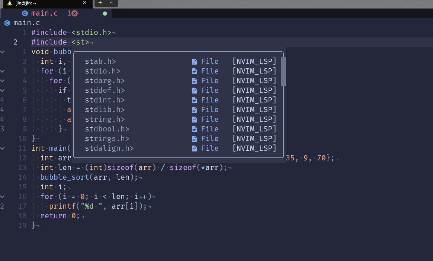This screenshot has width=433, height=261.
Task: Click the green unsaved-changes dot on the tabline
Action: point(105,13)
